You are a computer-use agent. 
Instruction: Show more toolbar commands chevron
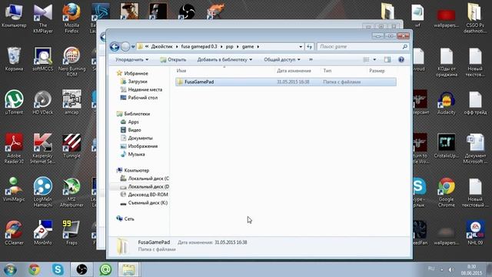point(311,60)
